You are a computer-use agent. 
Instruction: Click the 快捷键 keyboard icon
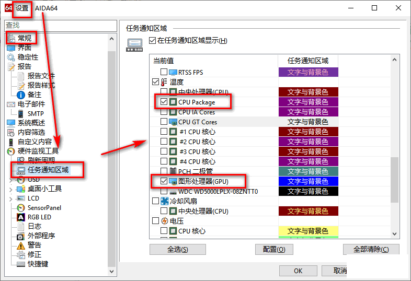tap(21, 264)
